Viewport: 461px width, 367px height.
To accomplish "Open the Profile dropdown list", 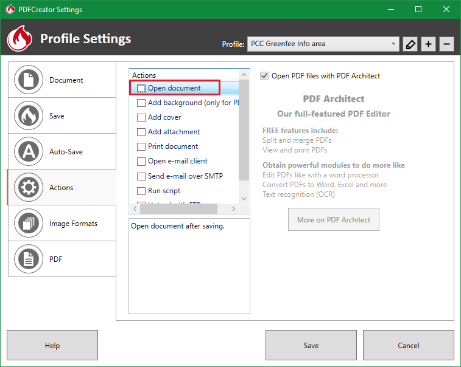I will click(323, 44).
